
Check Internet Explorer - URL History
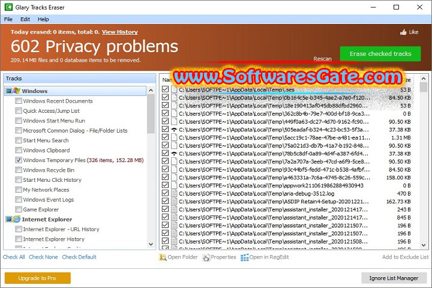click(19, 229)
